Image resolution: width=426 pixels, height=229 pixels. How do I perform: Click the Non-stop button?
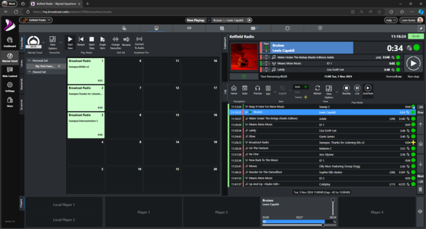(x=413, y=76)
